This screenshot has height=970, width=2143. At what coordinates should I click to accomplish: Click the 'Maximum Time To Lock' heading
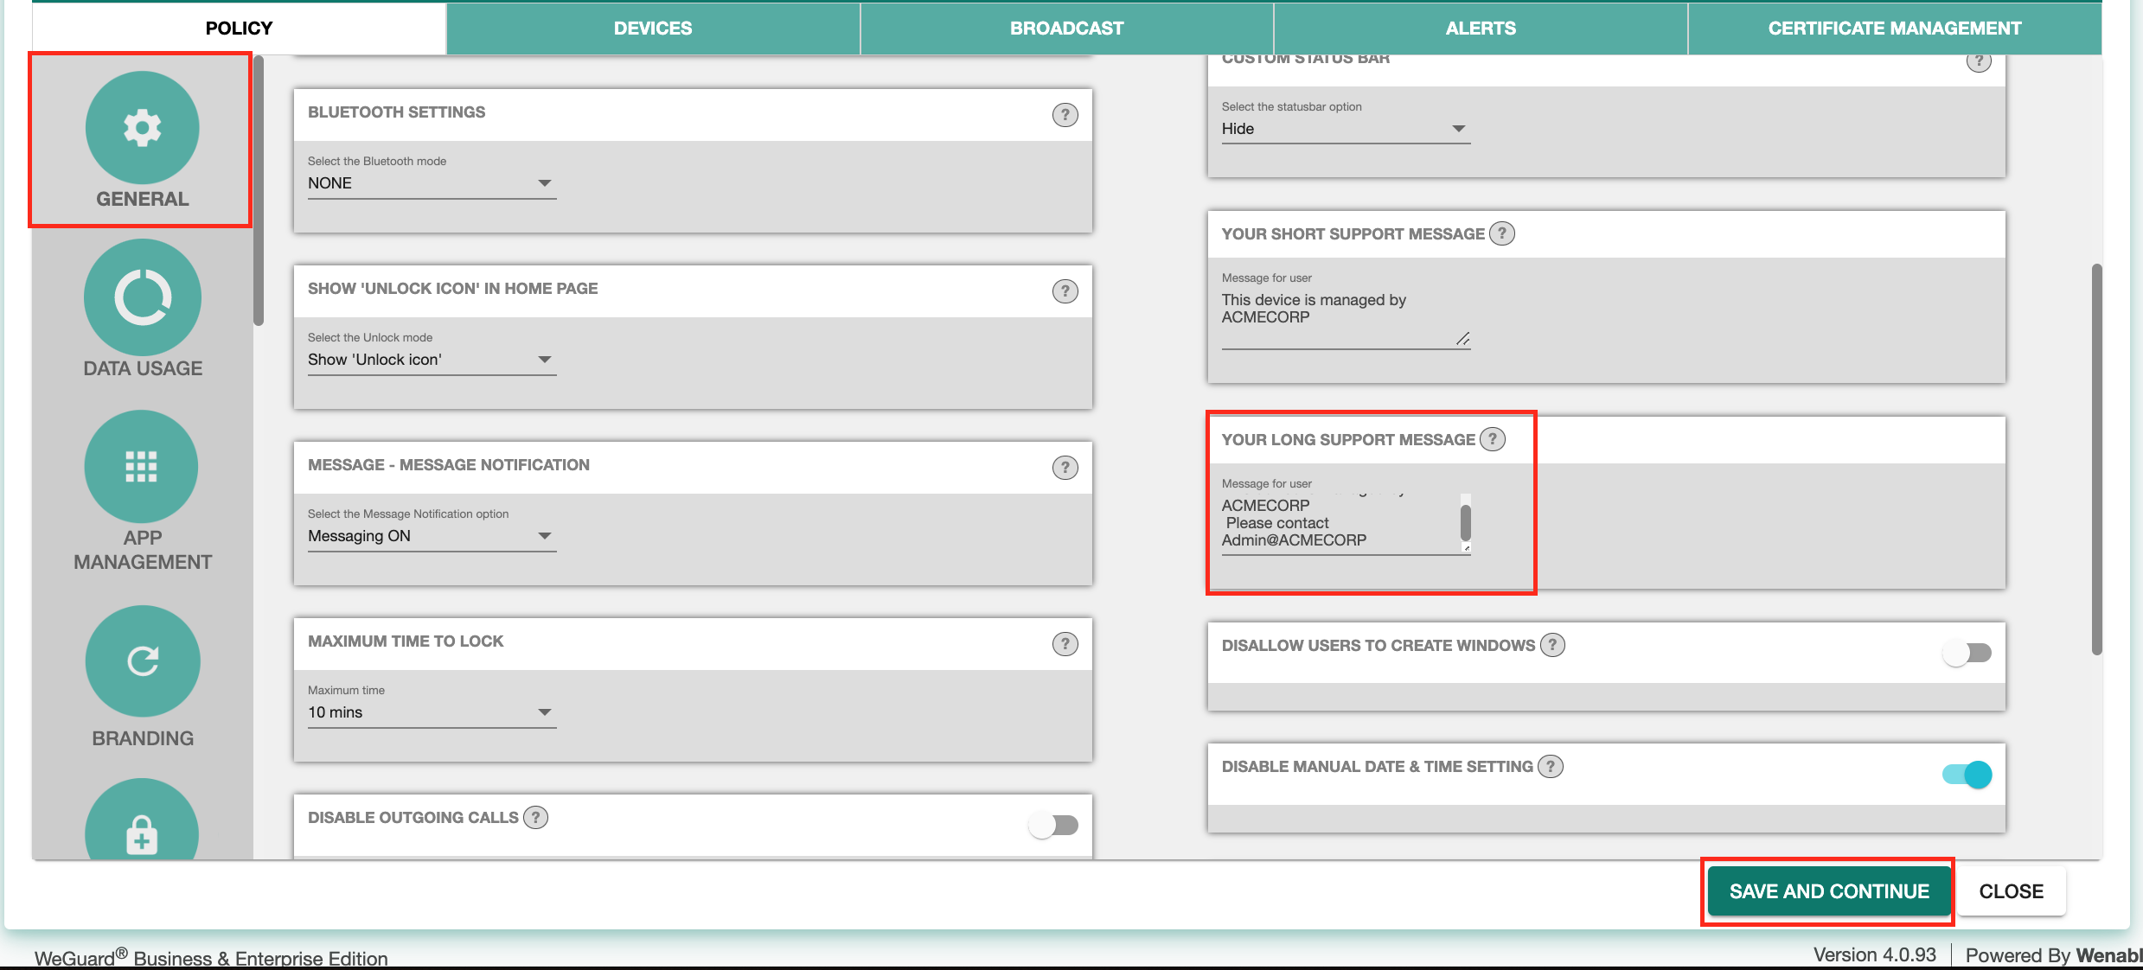tap(406, 641)
